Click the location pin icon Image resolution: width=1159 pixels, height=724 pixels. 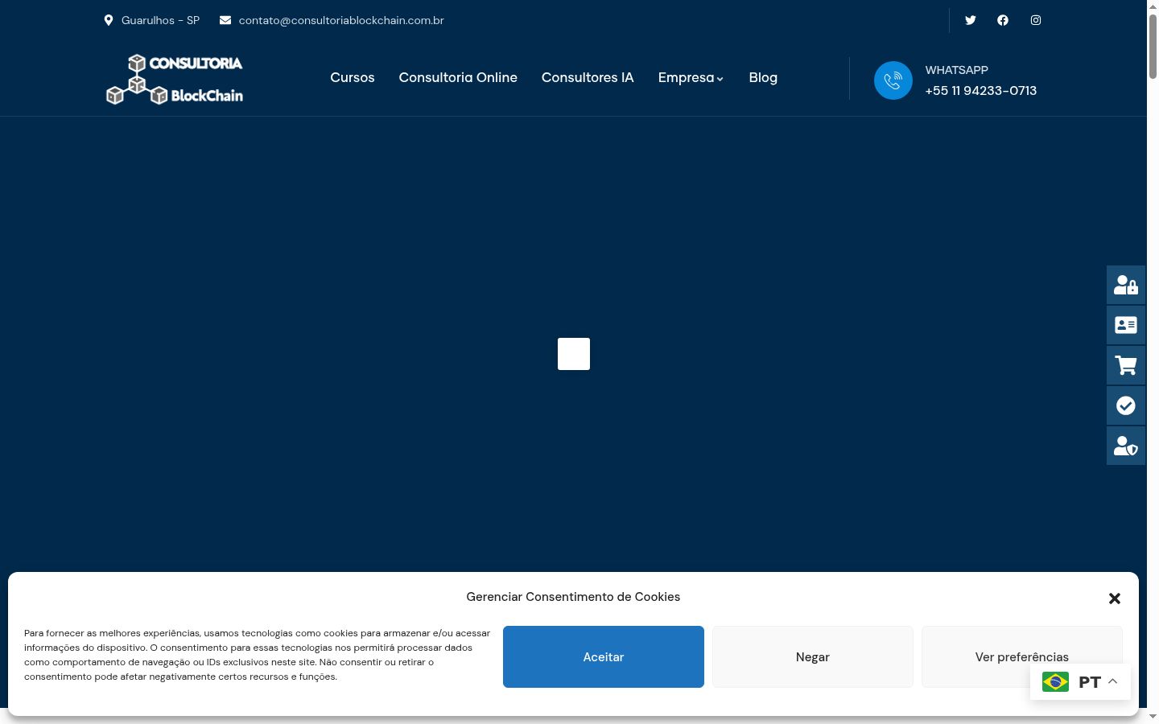[109, 20]
